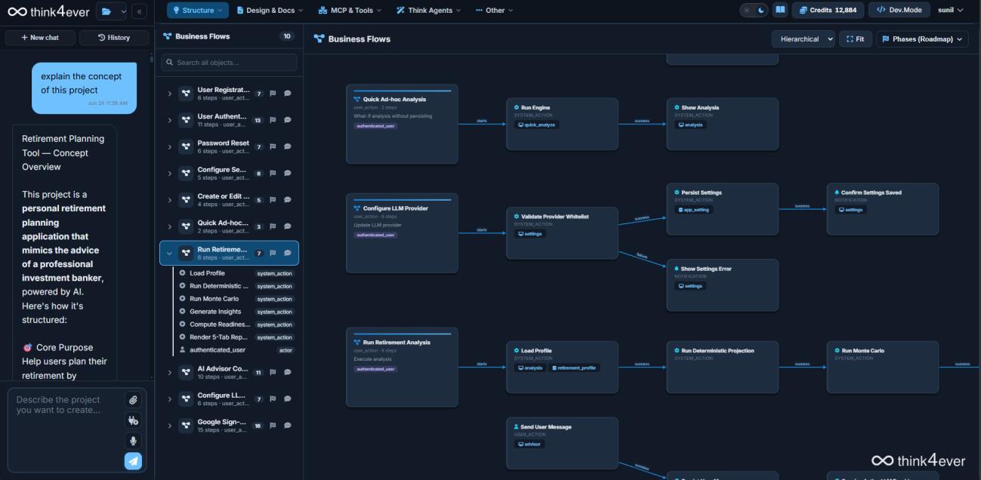Click the flow icon beside AI Advisor Co...
Screen dimensions: 981x480
186,372
